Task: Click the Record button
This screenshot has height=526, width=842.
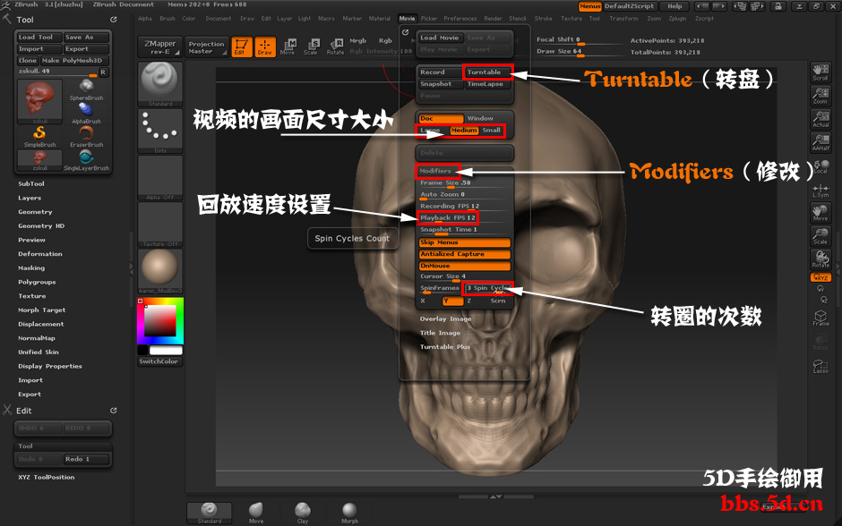Action: coord(440,72)
